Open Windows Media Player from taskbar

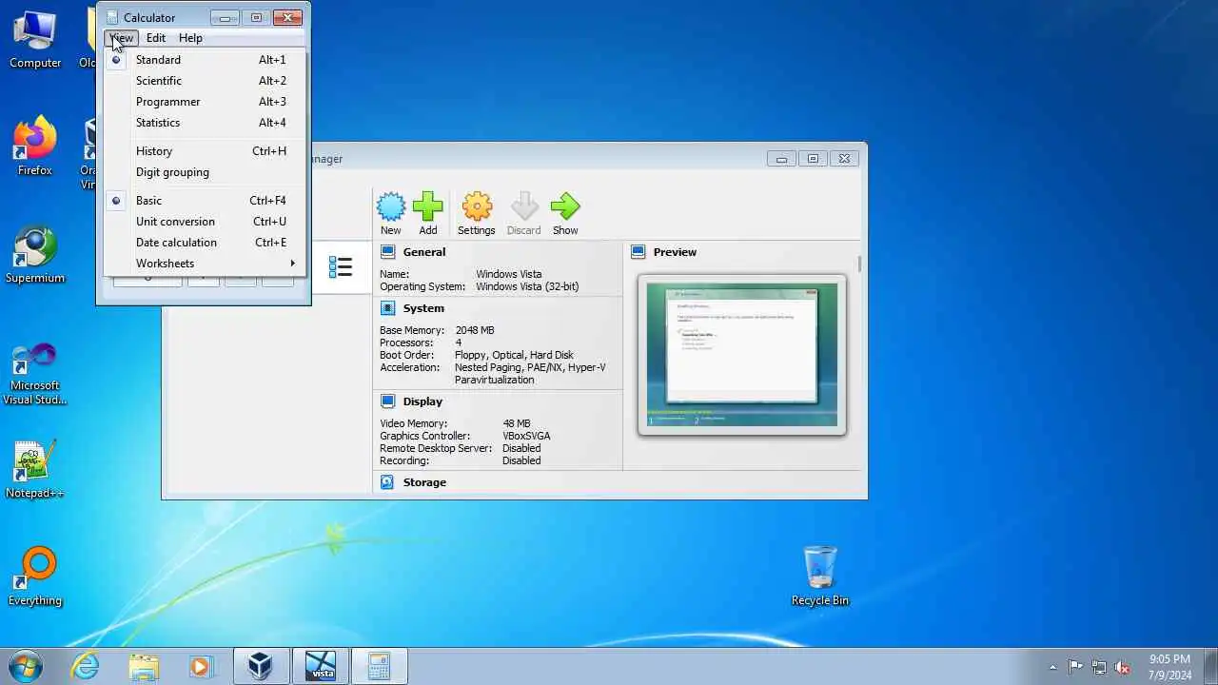tap(201, 667)
